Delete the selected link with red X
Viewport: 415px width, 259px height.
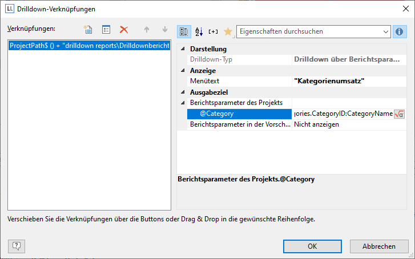coord(124,30)
